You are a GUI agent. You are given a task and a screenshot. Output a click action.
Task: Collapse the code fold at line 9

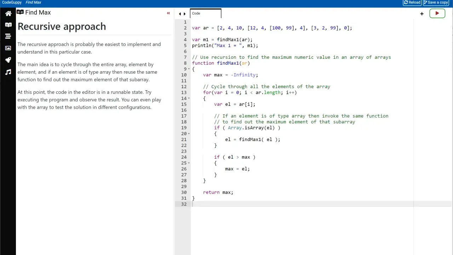click(189, 69)
